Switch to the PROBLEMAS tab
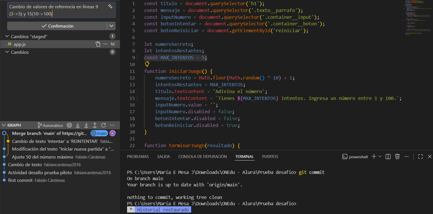The width and height of the screenshot is (433, 214). click(x=138, y=157)
